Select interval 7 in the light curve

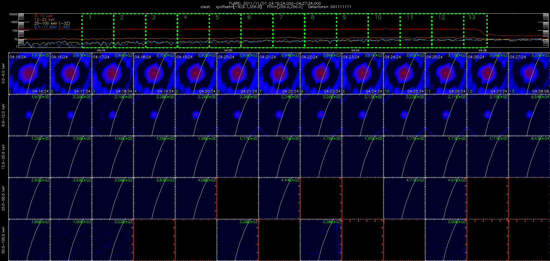tap(289, 31)
